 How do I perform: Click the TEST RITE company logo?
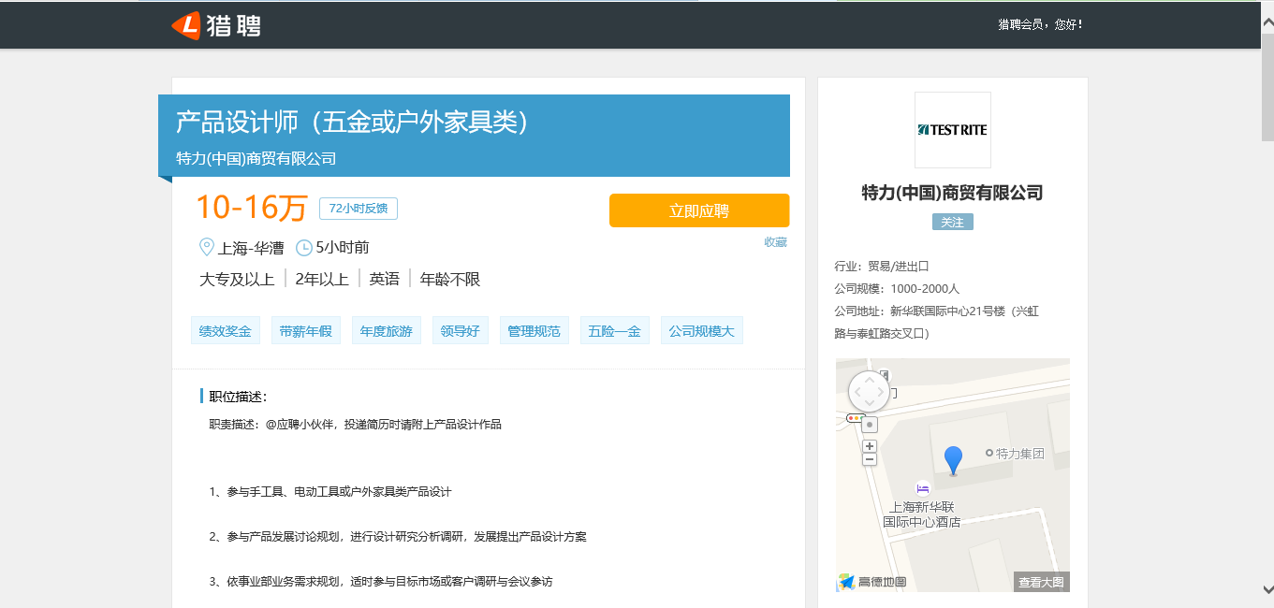click(952, 129)
